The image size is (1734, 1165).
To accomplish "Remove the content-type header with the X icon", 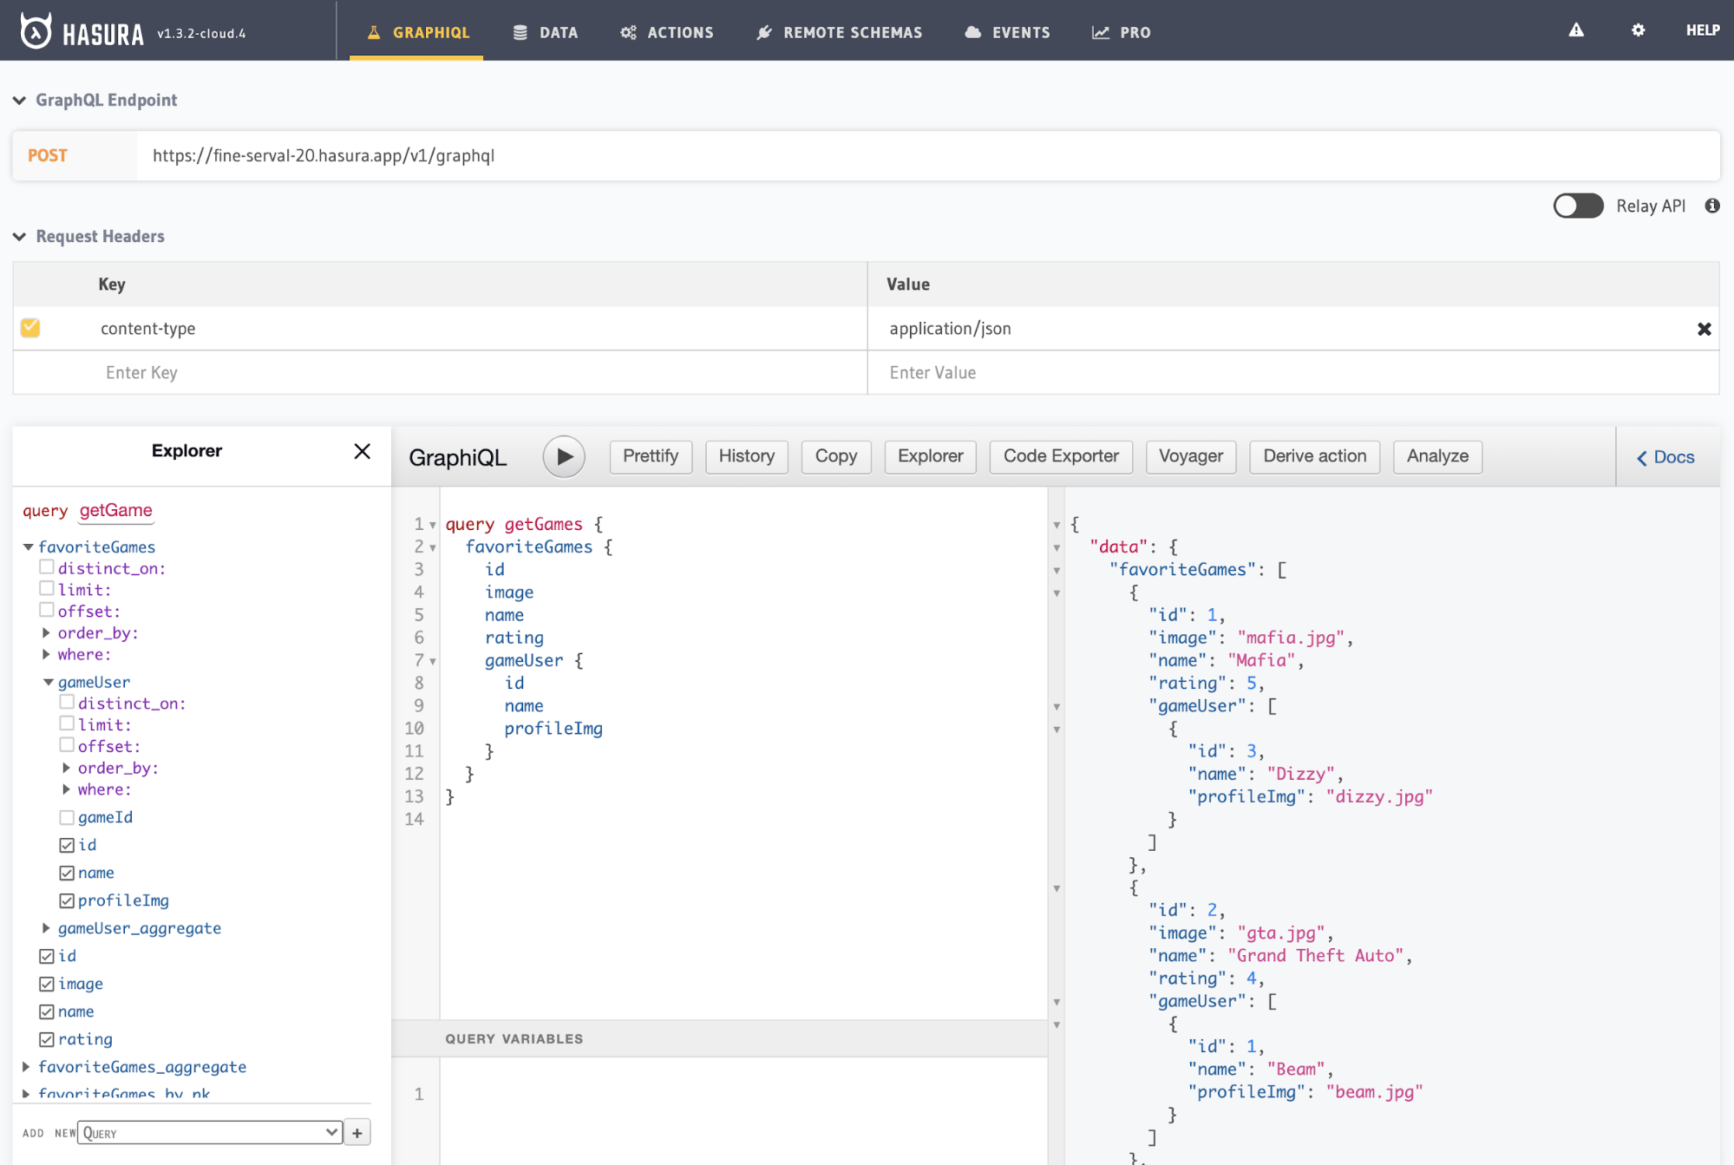I will [1704, 329].
